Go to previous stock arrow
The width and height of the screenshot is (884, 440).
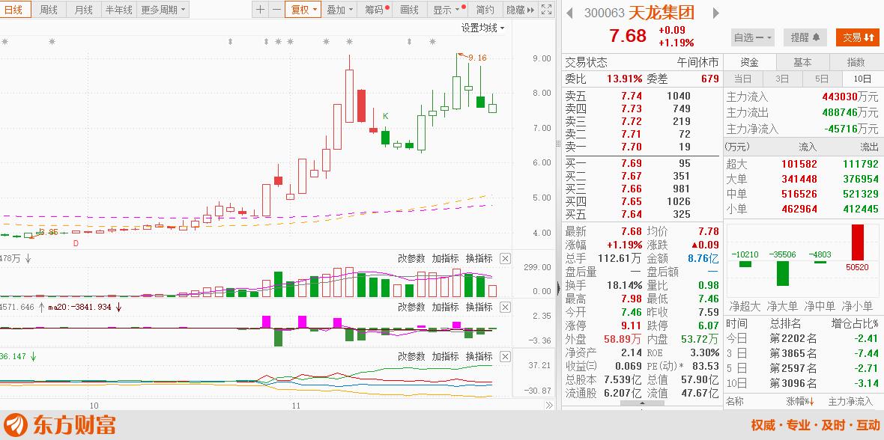(x=569, y=13)
